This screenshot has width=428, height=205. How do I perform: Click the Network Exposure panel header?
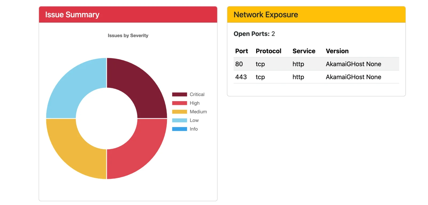[316, 14]
